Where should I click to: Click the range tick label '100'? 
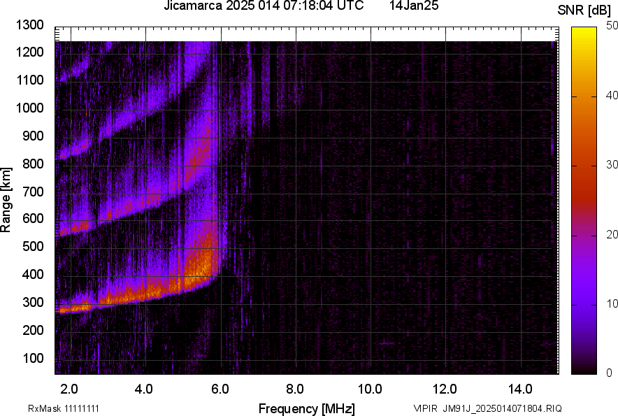pos(33,358)
